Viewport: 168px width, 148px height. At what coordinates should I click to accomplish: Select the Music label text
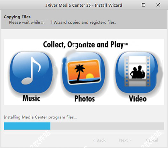[x=31, y=98]
